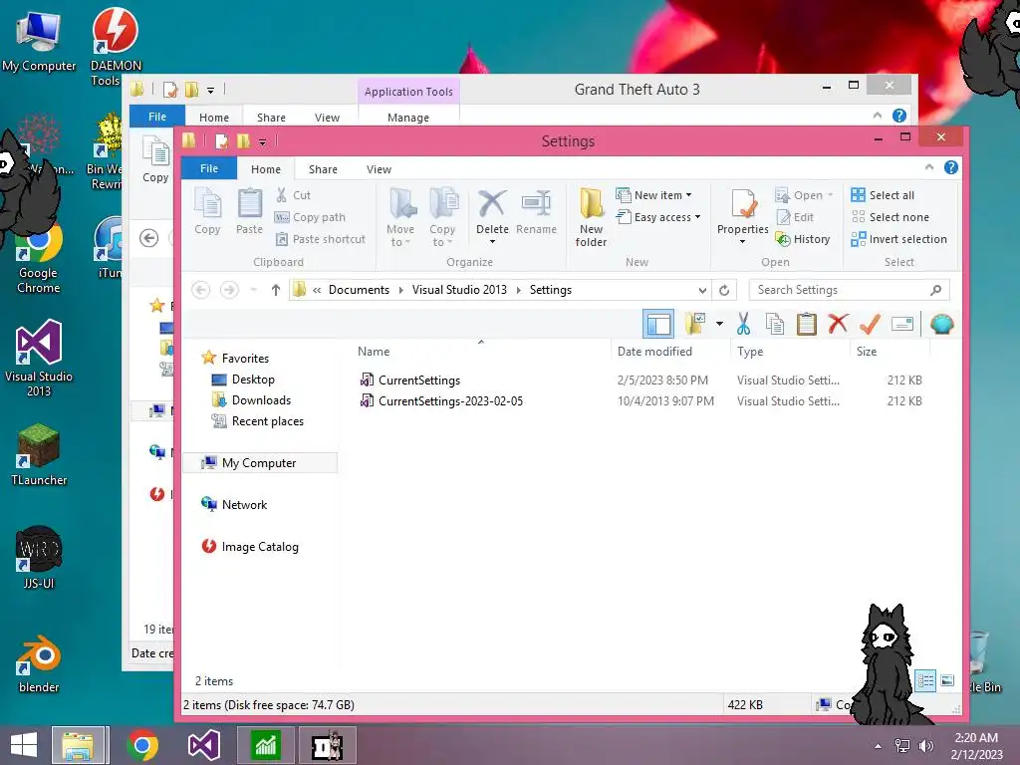Click Select all in the ribbon
Viewport: 1020px width, 765px height.
(883, 195)
